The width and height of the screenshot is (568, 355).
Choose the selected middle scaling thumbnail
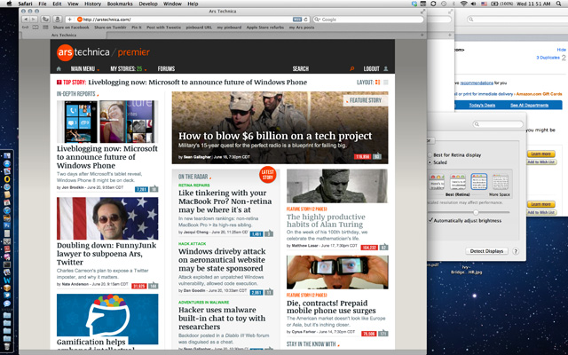[x=479, y=182]
